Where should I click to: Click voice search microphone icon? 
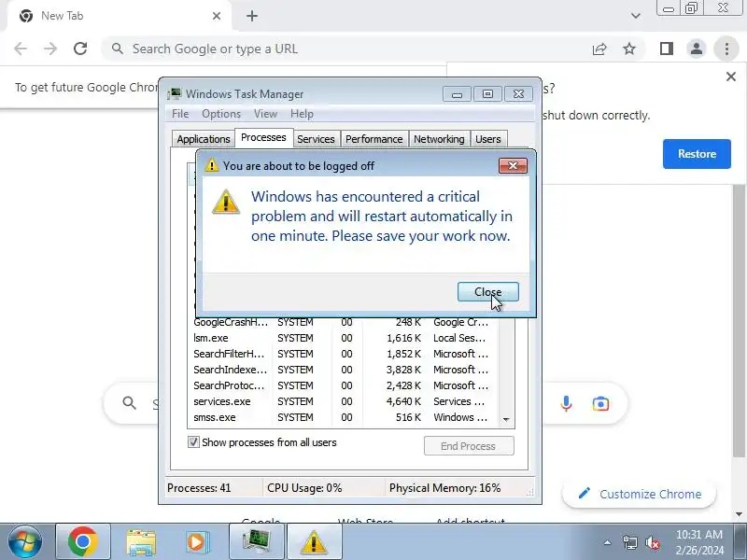tap(566, 404)
